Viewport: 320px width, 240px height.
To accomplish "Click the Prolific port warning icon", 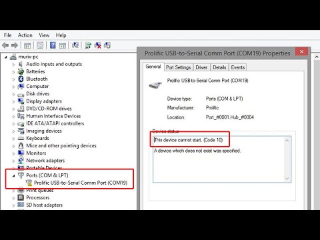I will [29, 183].
